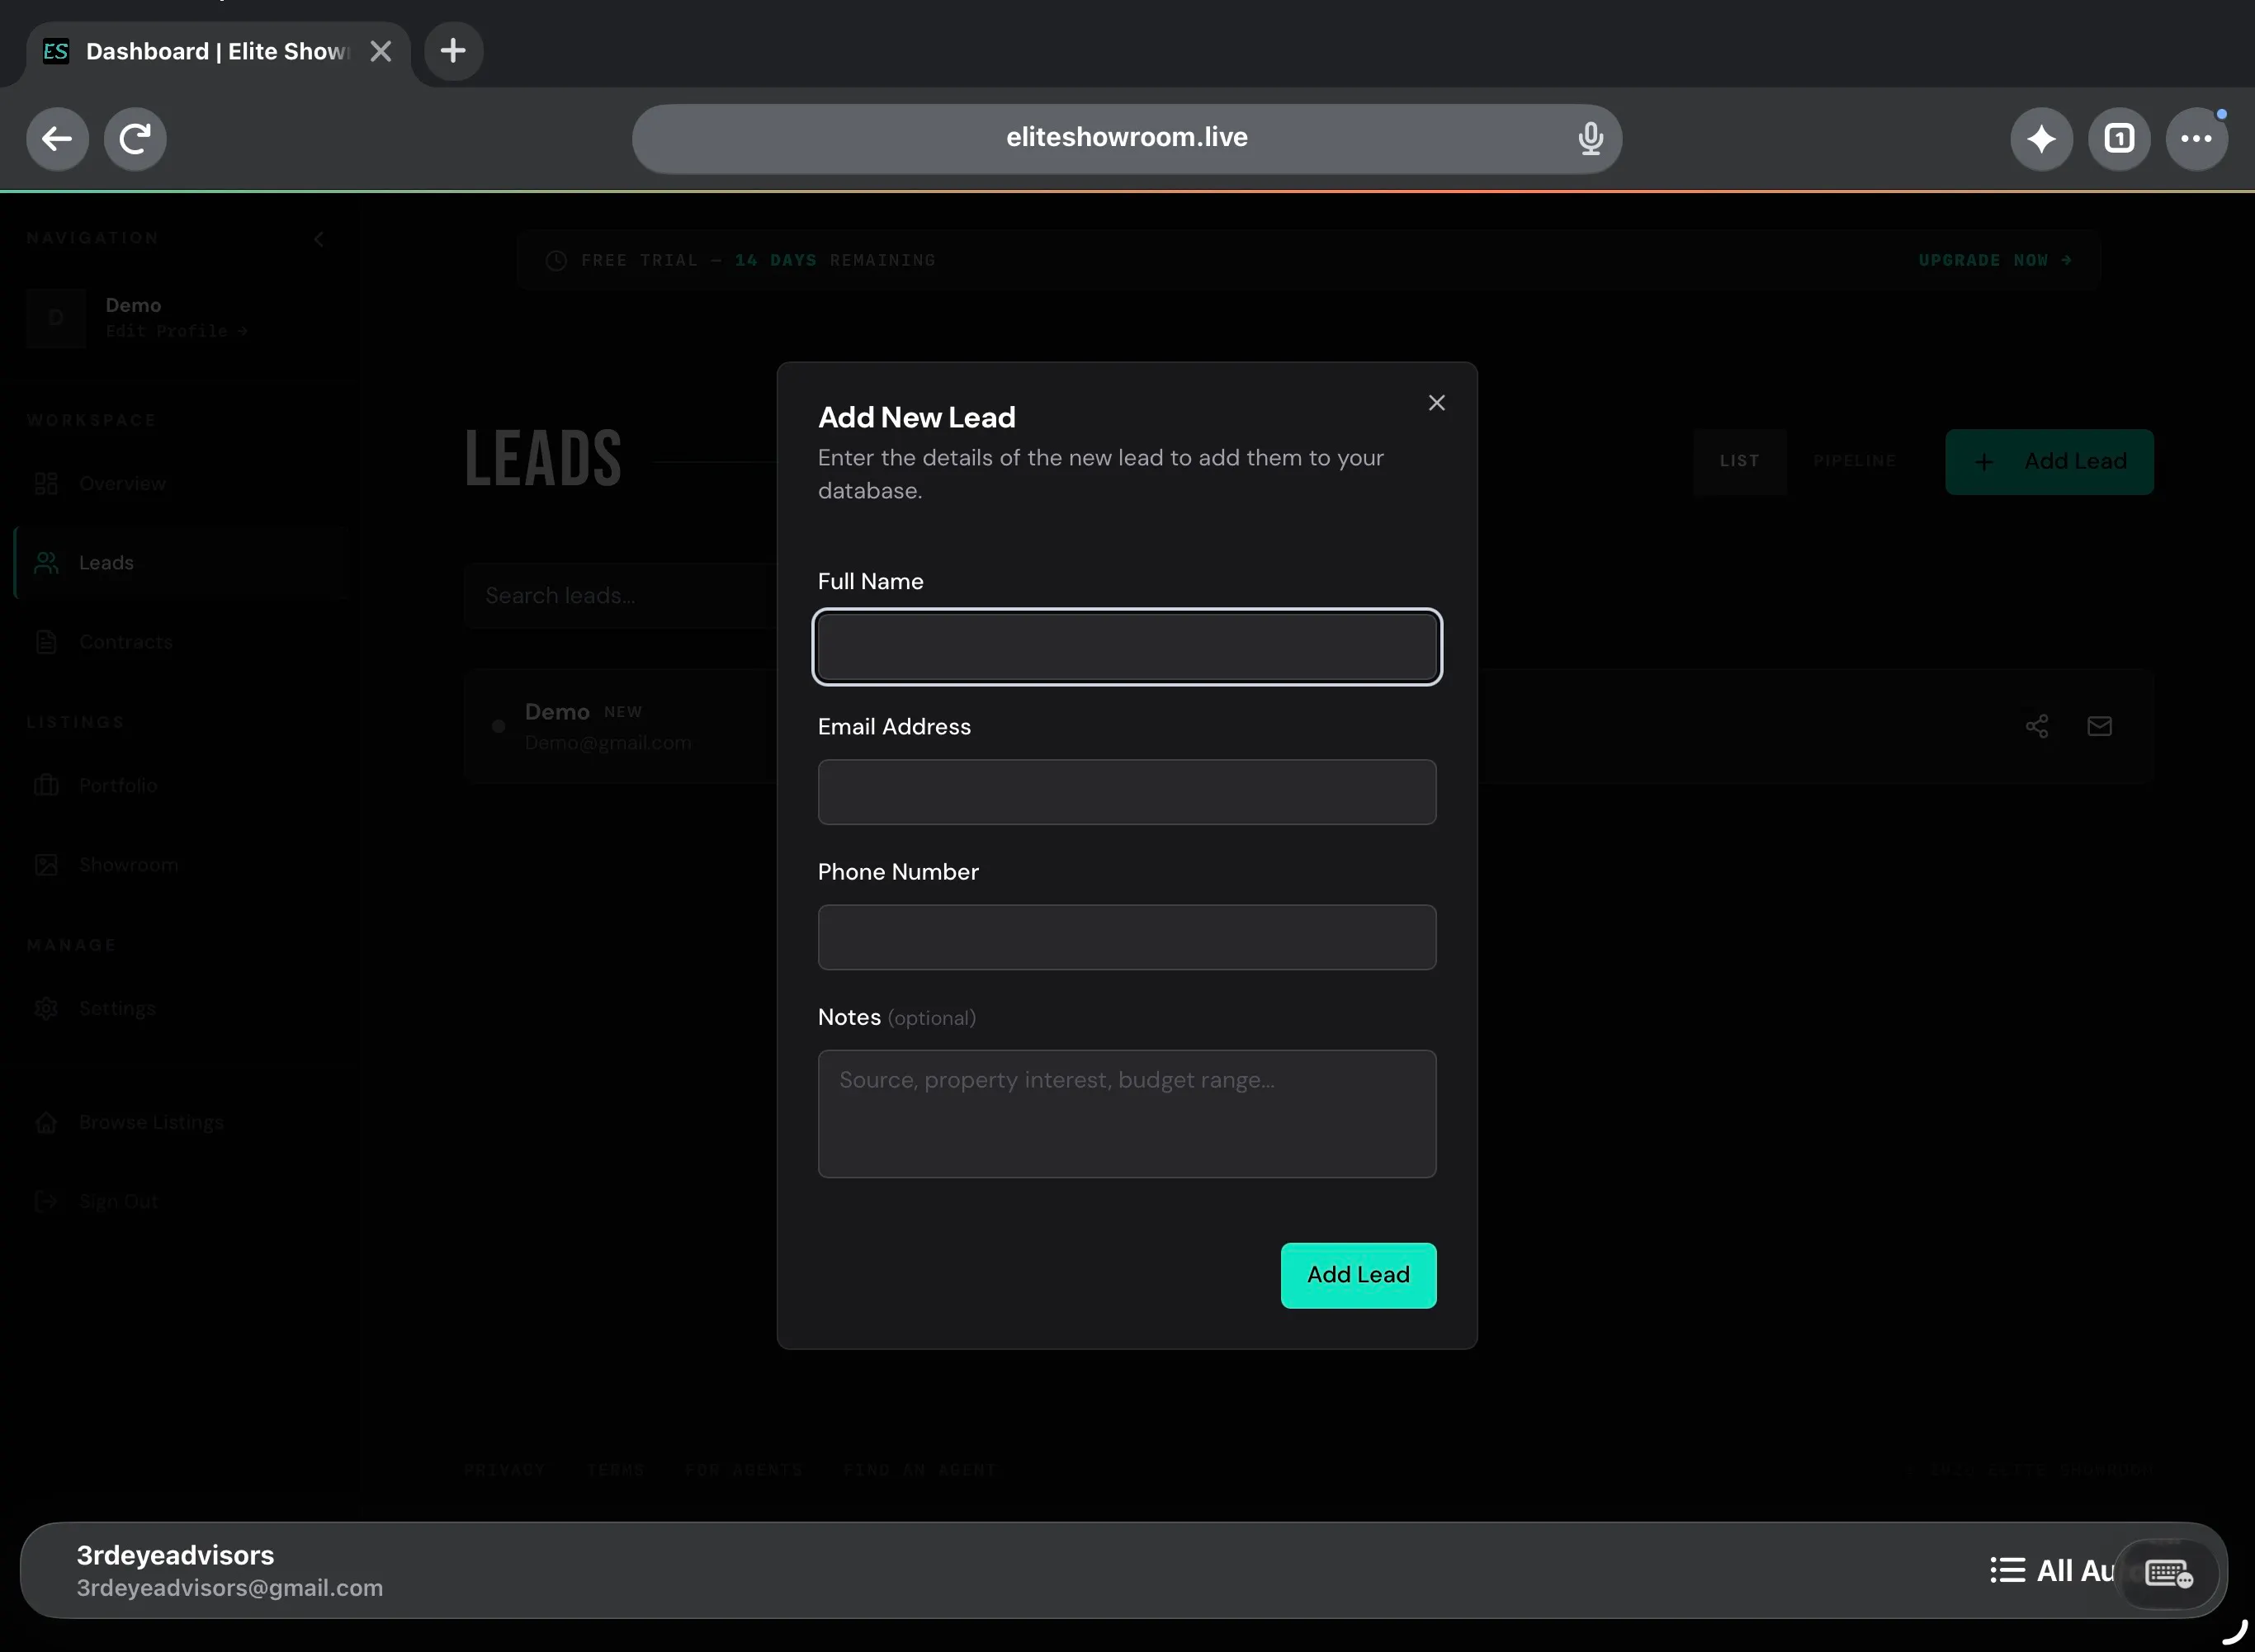
Task: Click the Search leads field
Action: (620, 596)
